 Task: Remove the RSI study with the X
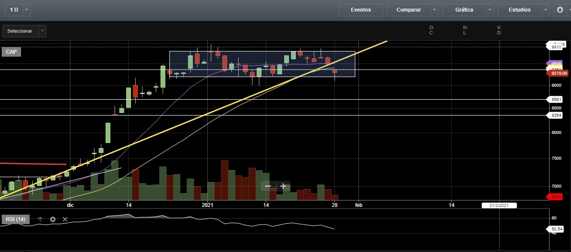[65, 219]
